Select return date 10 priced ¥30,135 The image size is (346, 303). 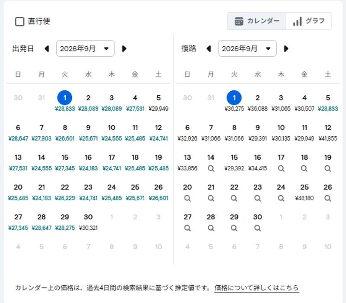click(281, 132)
